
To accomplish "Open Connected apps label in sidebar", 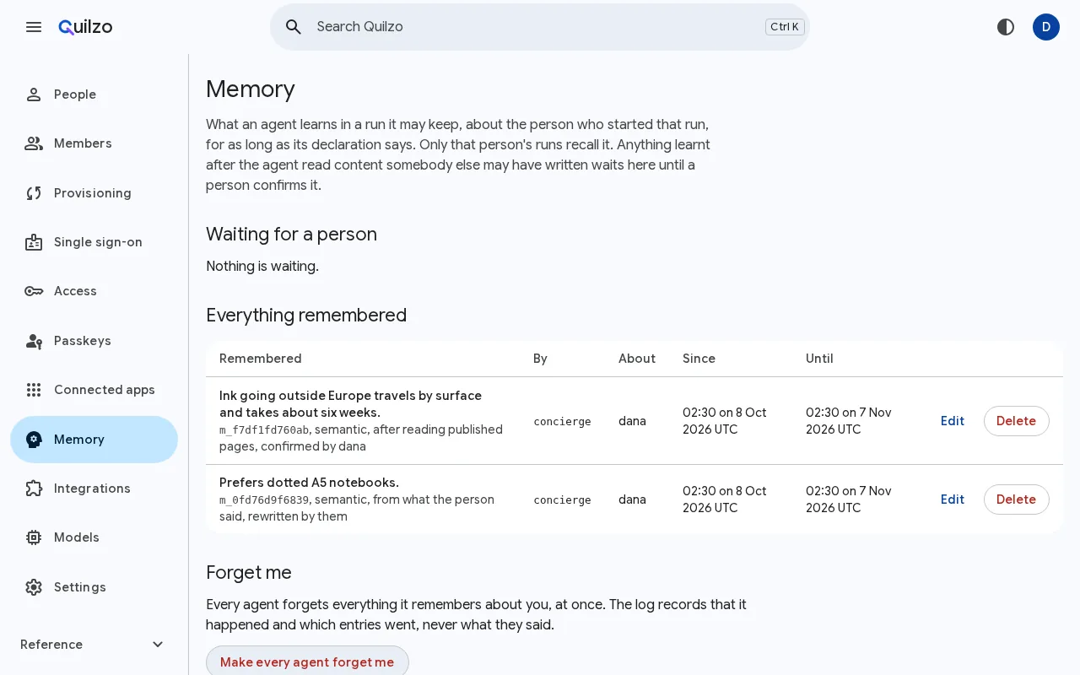I will click(x=105, y=390).
